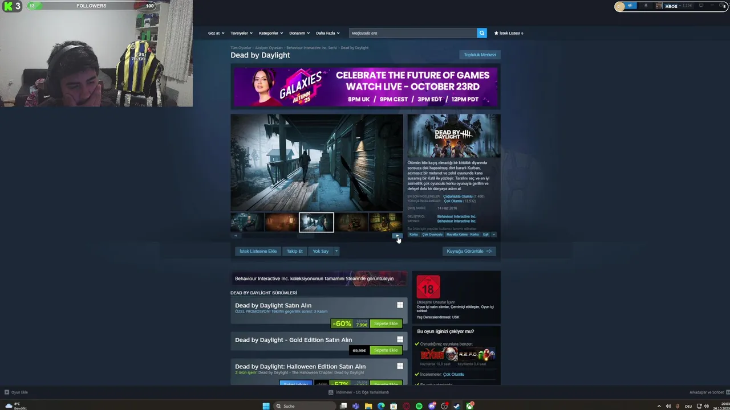The image size is (730, 410).
Task: Click the USK 18 age rating icon
Action: (428, 287)
